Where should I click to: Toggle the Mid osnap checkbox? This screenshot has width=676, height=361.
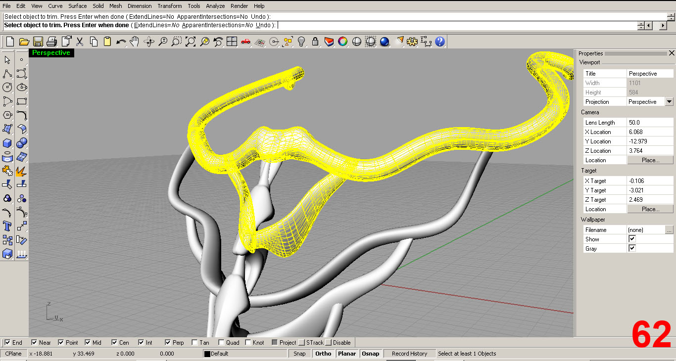point(88,343)
